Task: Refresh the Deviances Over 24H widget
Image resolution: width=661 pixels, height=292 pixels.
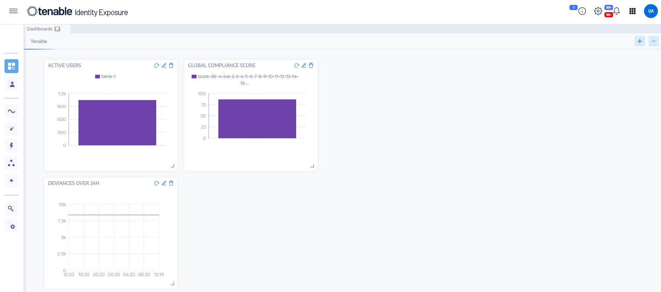Action: tap(157, 183)
